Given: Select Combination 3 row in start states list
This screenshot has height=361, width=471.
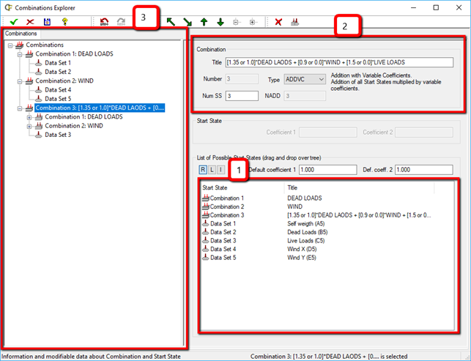Looking at the screenshot, I should pyautogui.click(x=316, y=215).
